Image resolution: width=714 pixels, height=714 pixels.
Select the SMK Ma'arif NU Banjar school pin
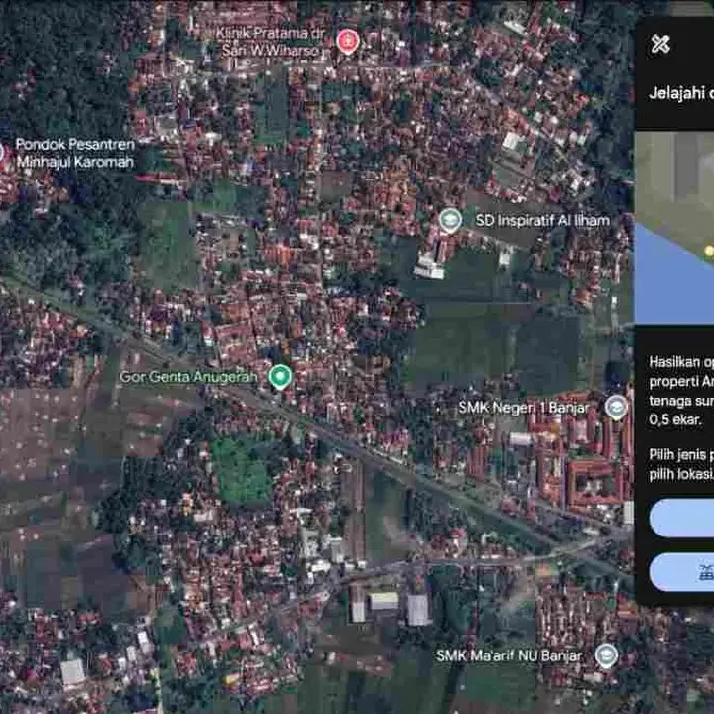607,655
